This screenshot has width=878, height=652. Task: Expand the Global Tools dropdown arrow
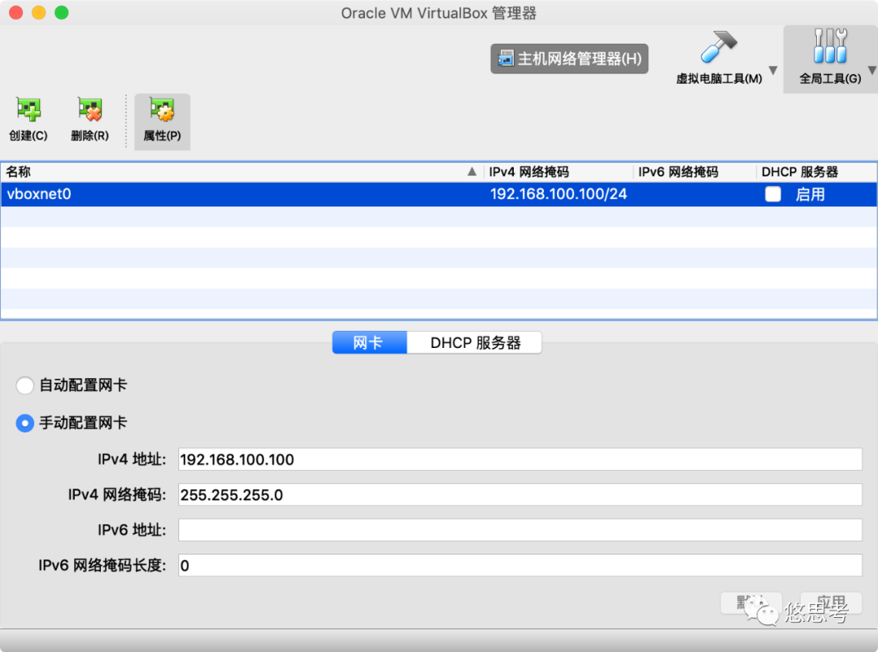[871, 71]
